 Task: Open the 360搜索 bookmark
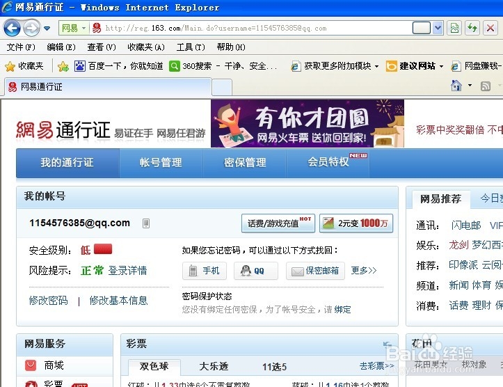point(223,66)
